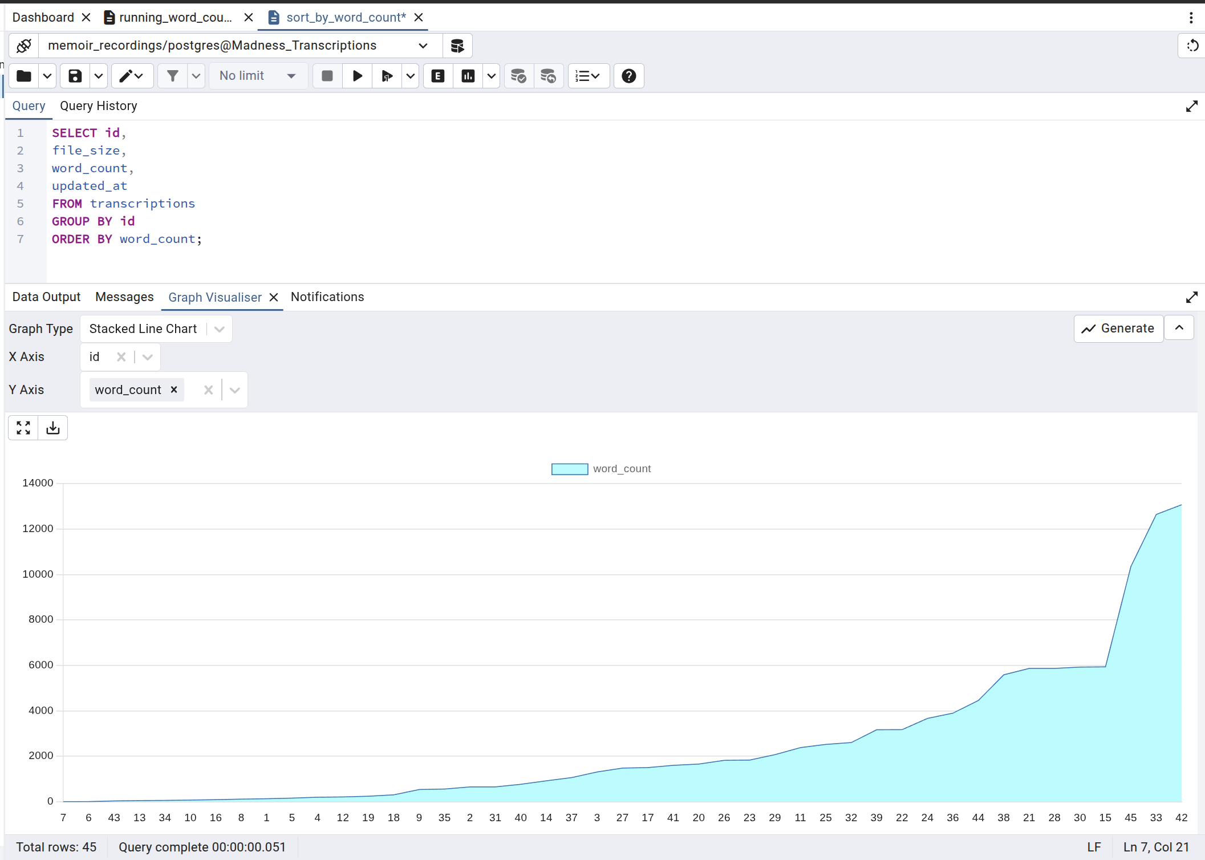Click the Explain Analyze chart icon

point(468,76)
